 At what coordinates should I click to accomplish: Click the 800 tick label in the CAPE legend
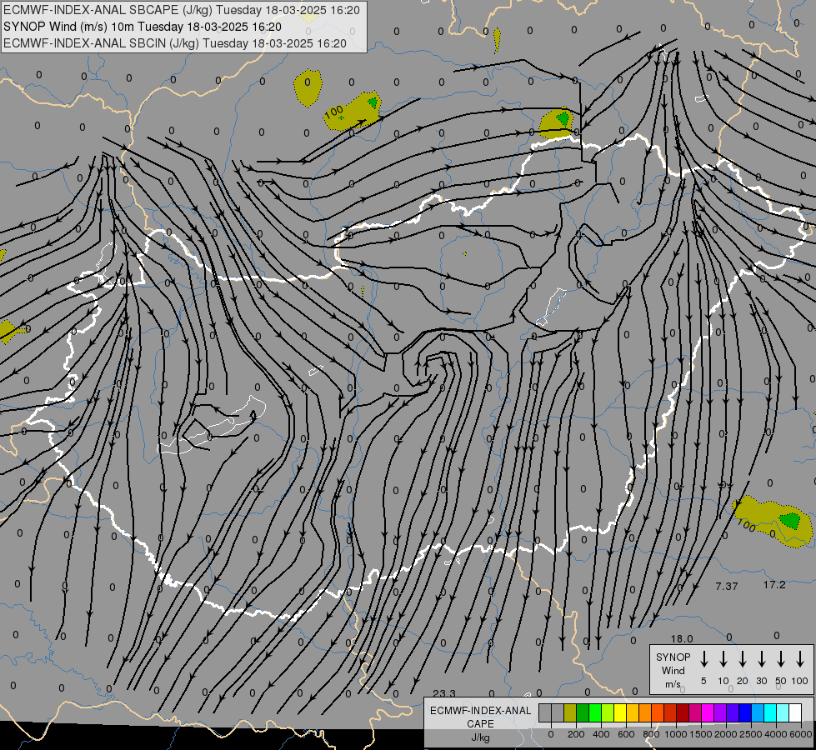point(651,734)
